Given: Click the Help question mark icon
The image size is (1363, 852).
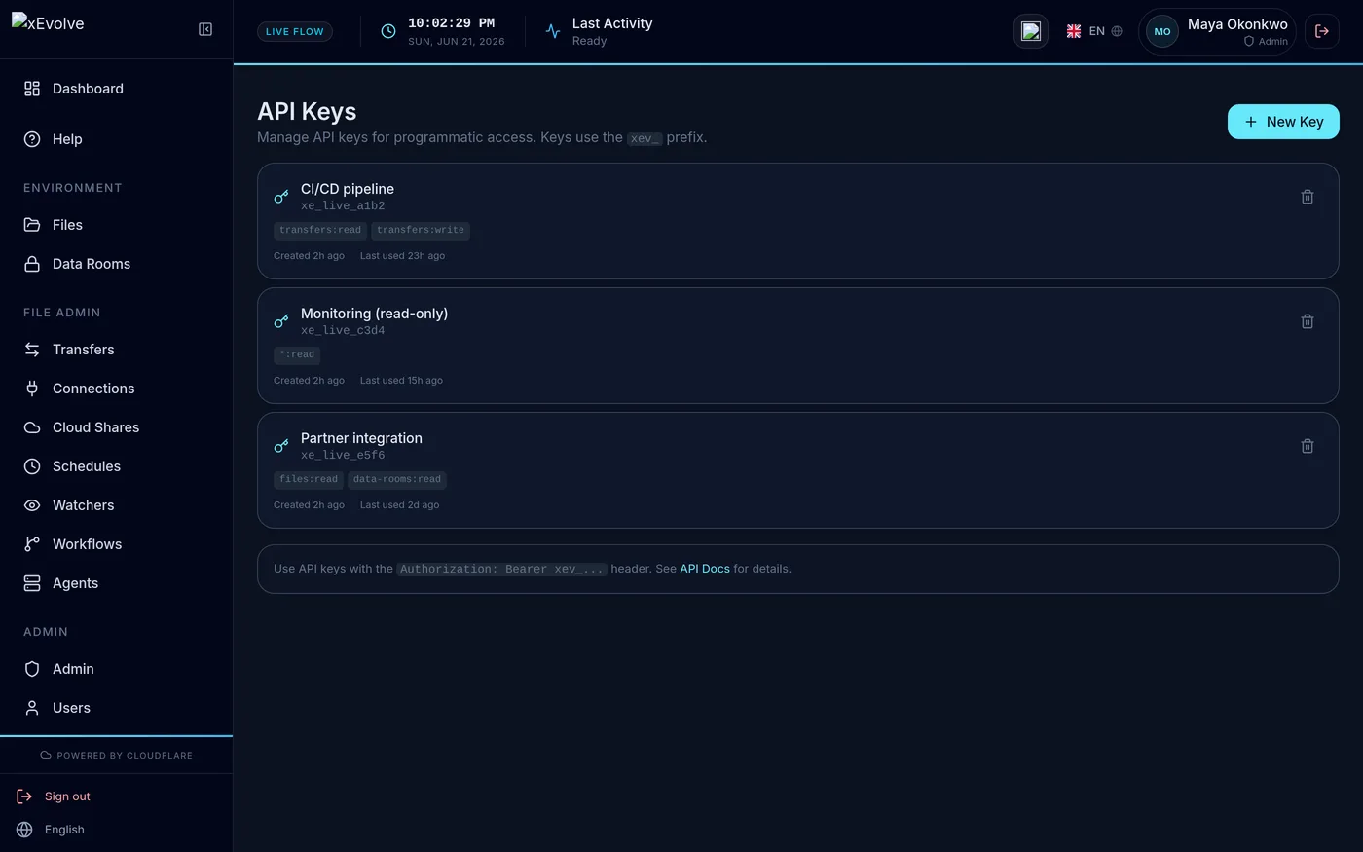Looking at the screenshot, I should click(x=32, y=139).
